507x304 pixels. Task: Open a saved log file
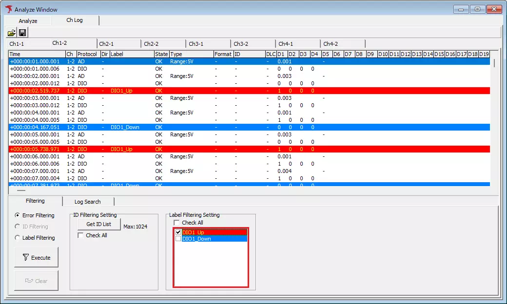[x=11, y=32]
